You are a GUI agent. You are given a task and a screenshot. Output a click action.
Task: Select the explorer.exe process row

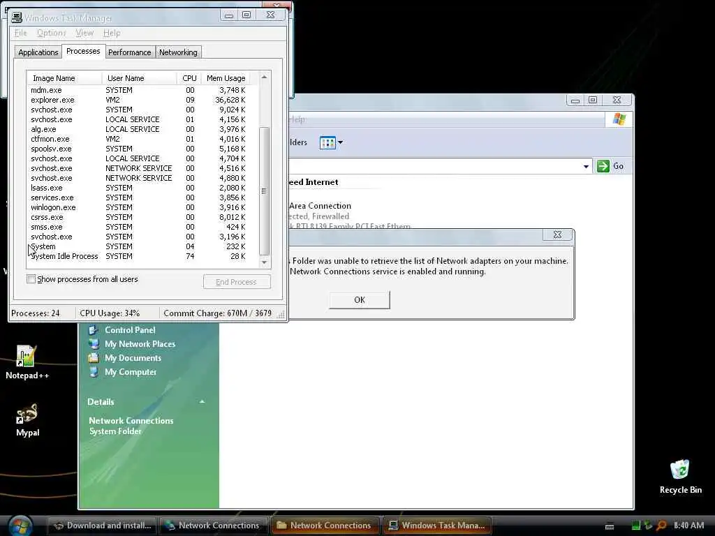tap(139, 100)
